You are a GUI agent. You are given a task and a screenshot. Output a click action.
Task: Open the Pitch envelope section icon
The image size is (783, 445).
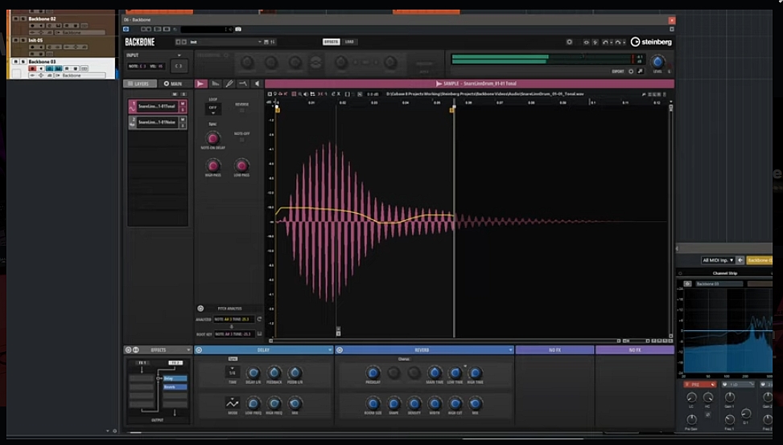point(215,84)
